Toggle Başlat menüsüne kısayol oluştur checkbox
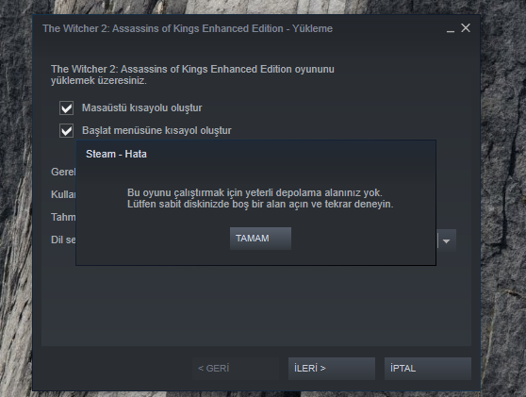This screenshot has width=526, height=397. pos(66,130)
